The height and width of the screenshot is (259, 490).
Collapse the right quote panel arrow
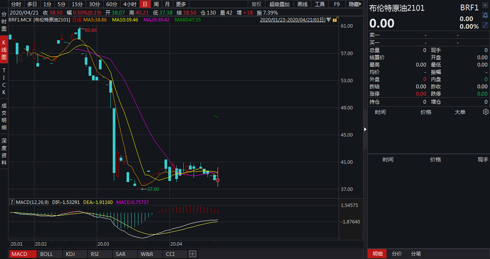pyautogui.click(x=365, y=129)
